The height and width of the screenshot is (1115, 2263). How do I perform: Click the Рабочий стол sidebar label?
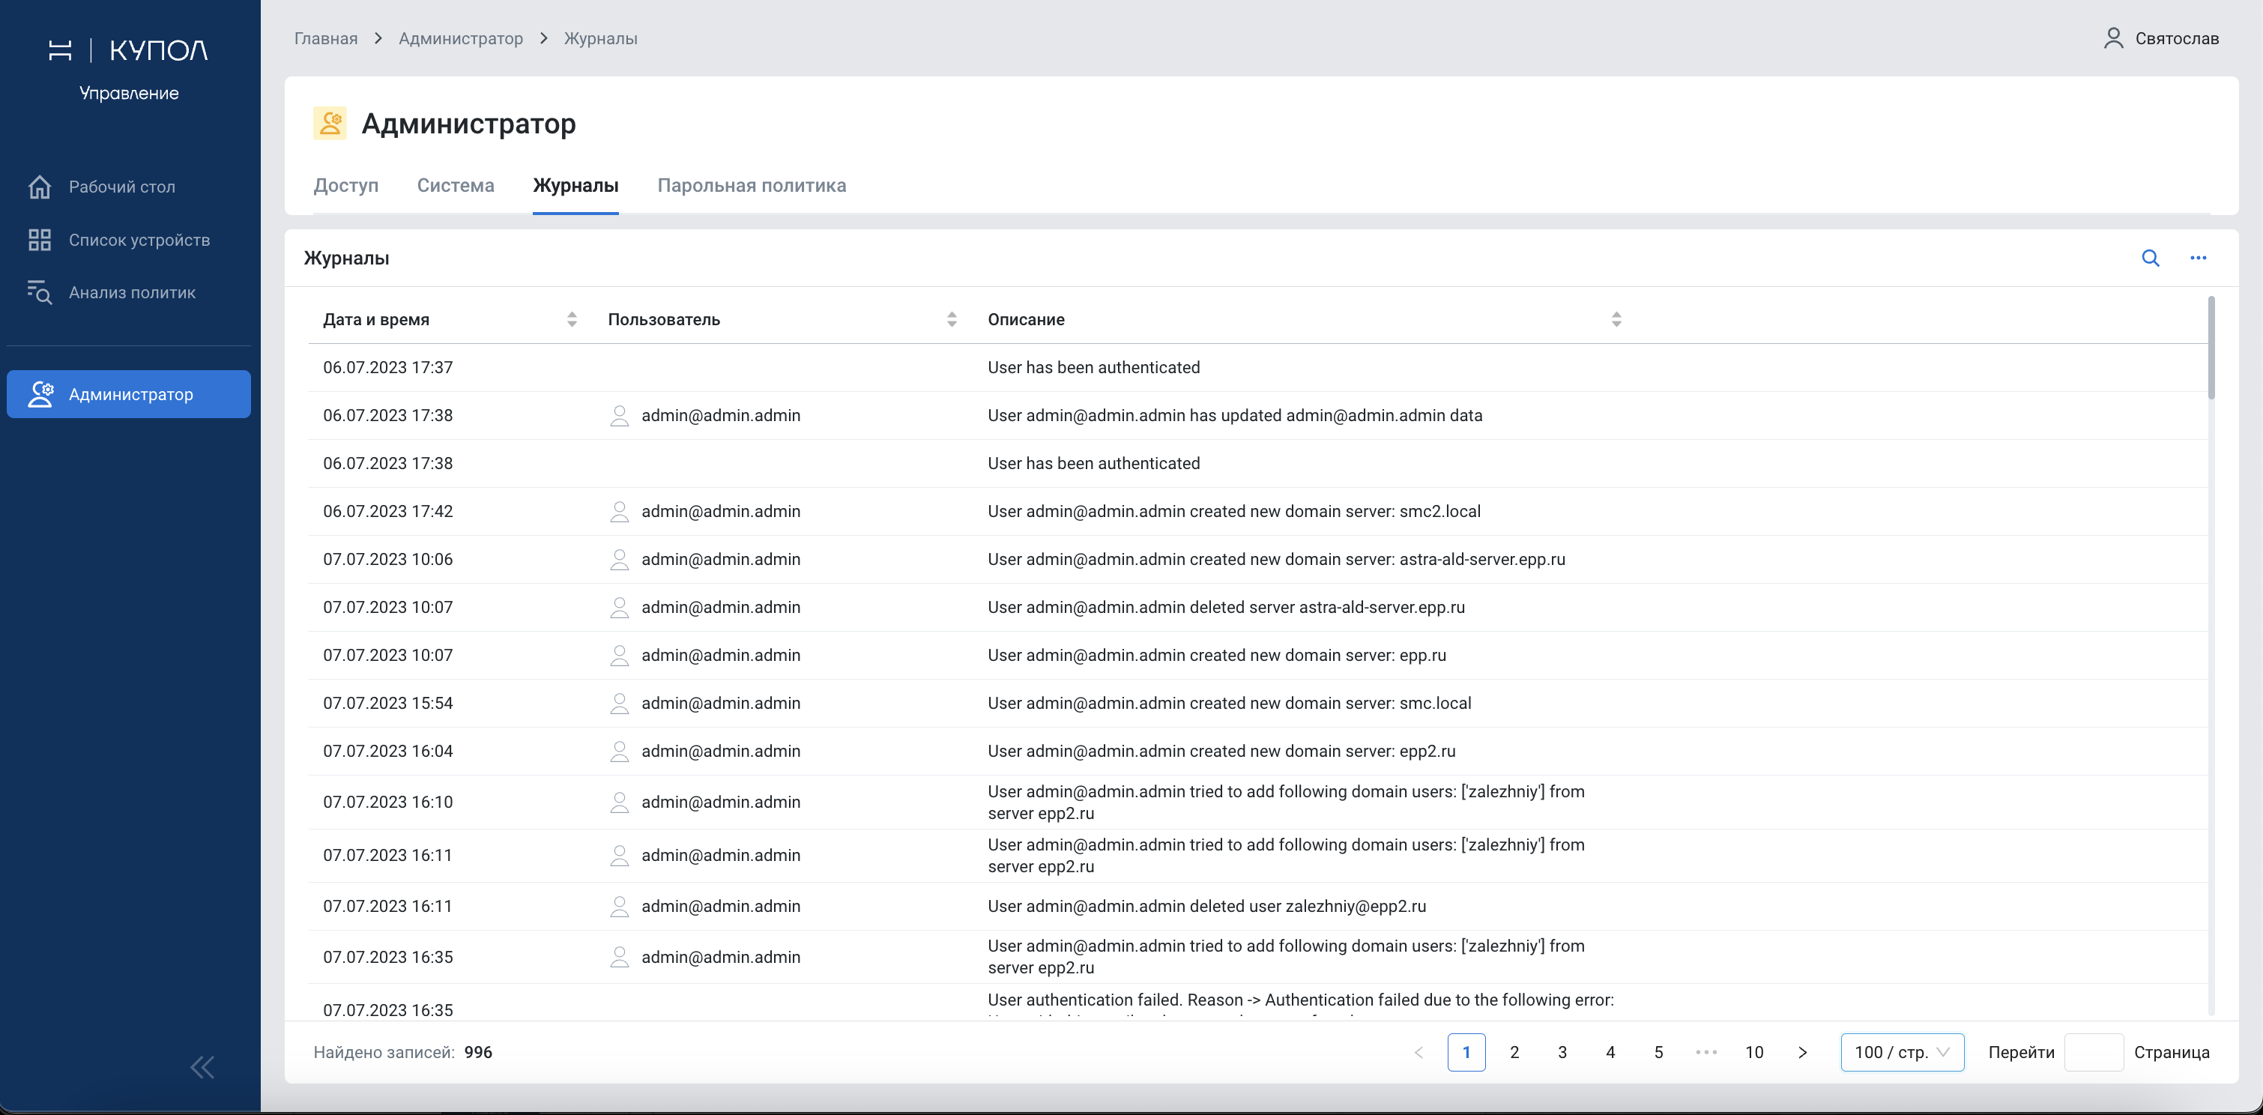(x=122, y=187)
